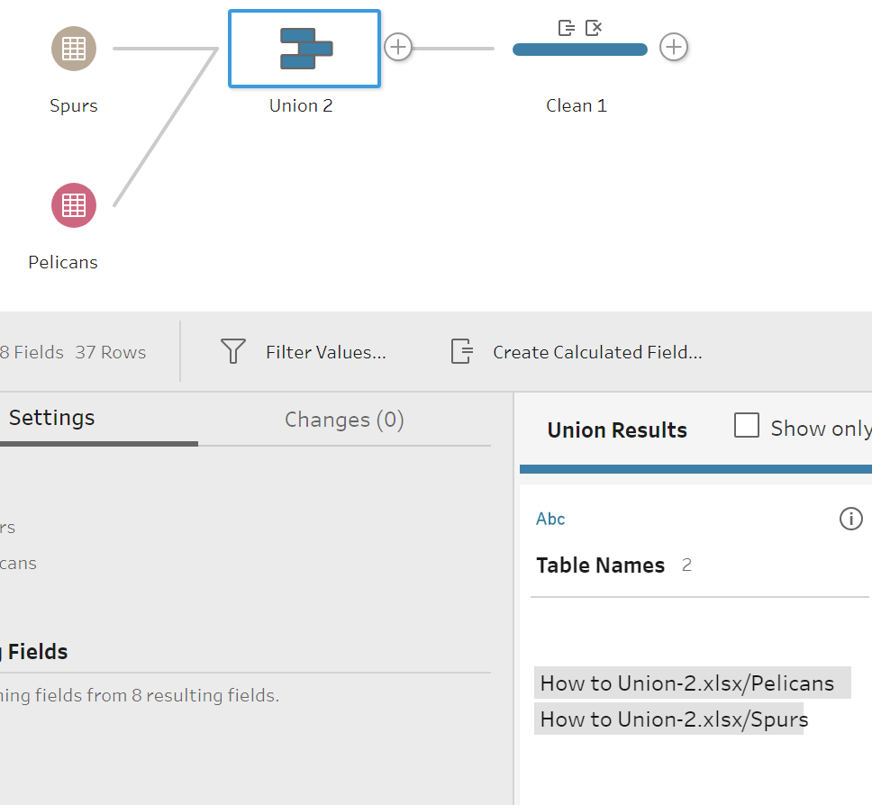Switch to the Changes (0) tab
Image resolution: width=872 pixels, height=805 pixels.
pyautogui.click(x=344, y=420)
